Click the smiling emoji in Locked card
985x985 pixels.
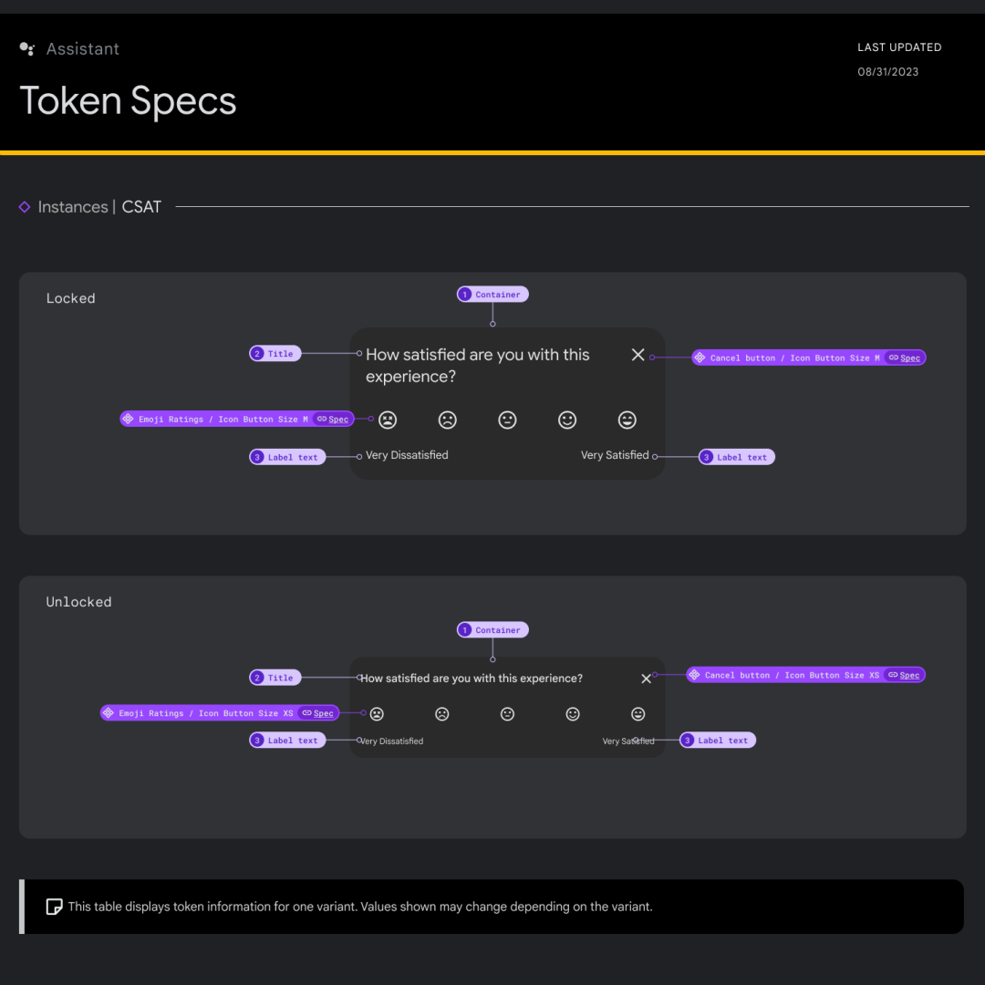pyautogui.click(x=567, y=420)
